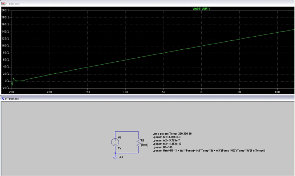Click the 100 x-axis label
Screen dimensions: 295x176
pyautogui.click(x=277, y=92)
